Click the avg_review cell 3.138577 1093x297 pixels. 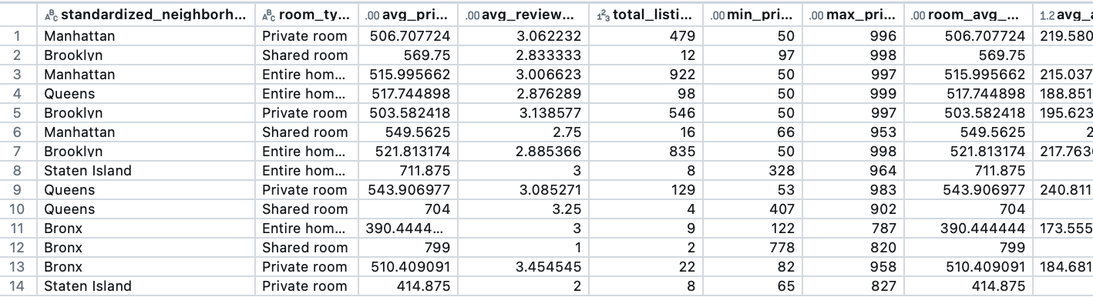click(x=523, y=113)
